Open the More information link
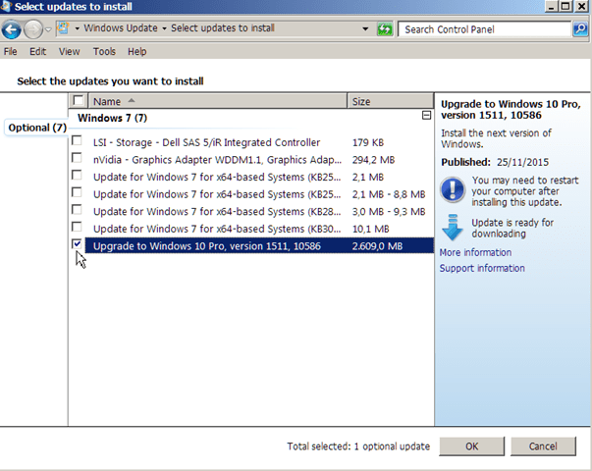This screenshot has width=592, height=471. coord(475,252)
